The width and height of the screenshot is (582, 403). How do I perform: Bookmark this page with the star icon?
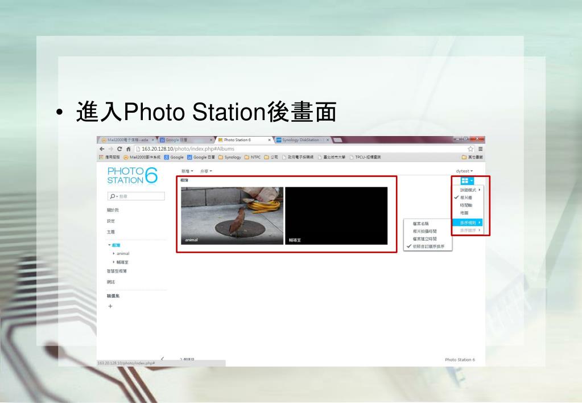pos(470,149)
